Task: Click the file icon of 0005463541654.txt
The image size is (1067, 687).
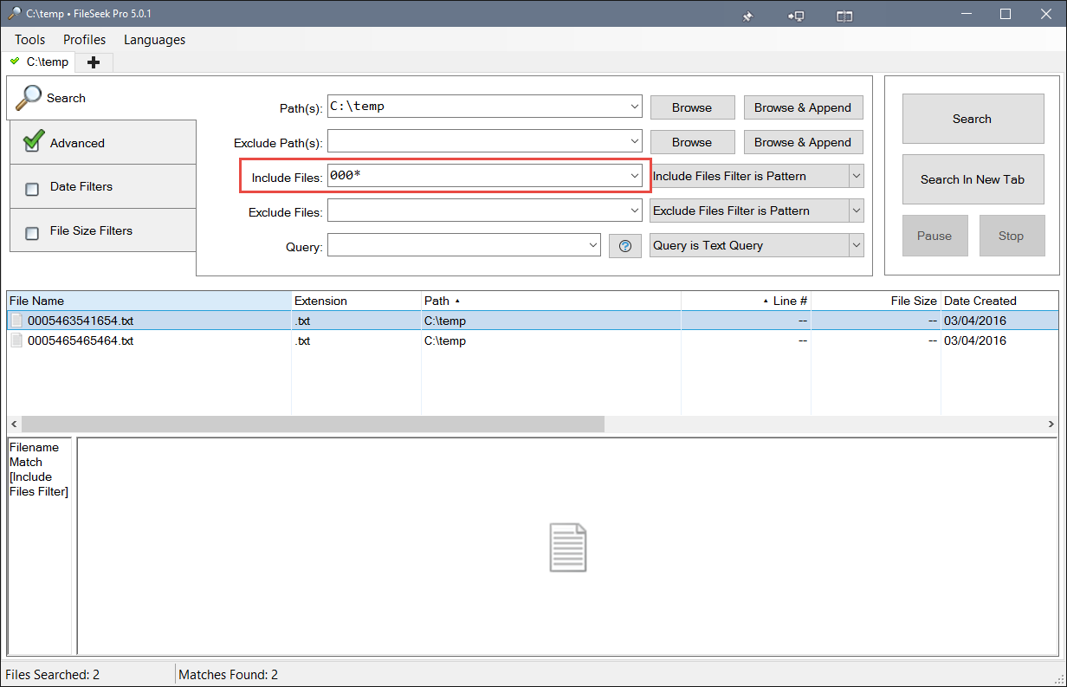Action: point(16,321)
